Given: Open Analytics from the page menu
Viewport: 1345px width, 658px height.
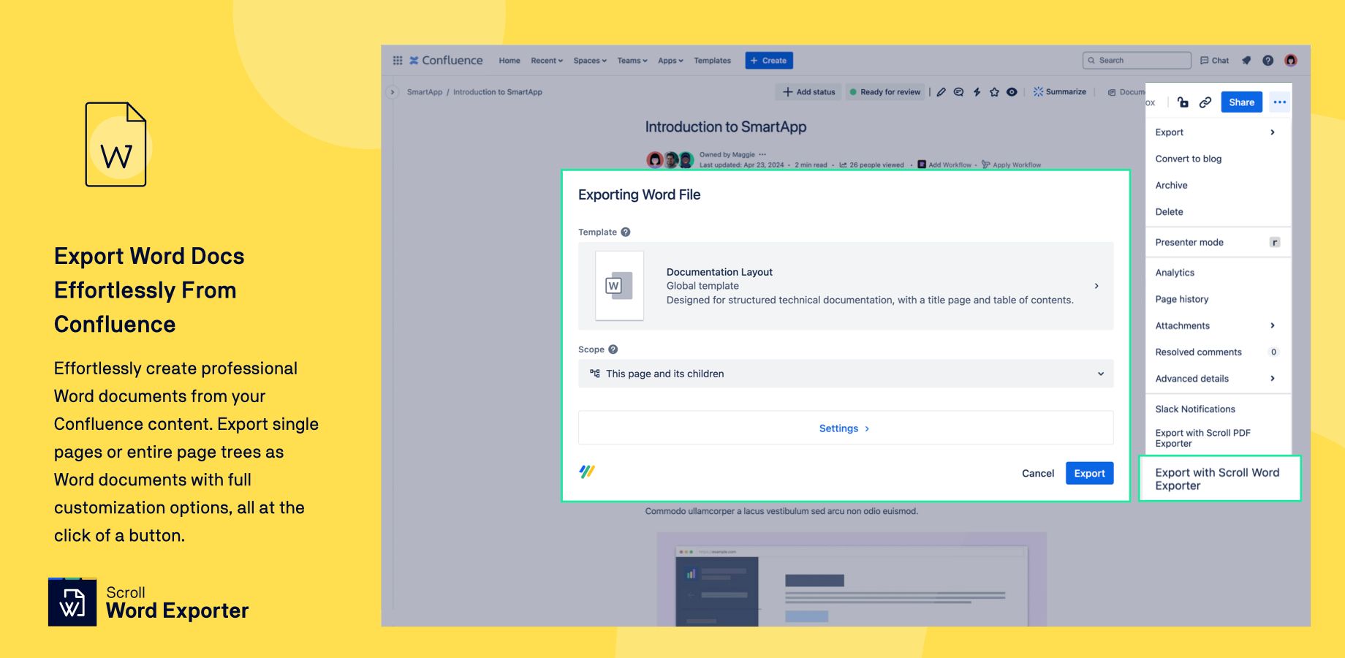Looking at the screenshot, I should click(1175, 273).
